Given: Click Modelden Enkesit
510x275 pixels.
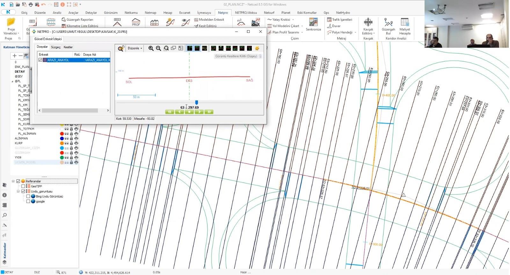Looking at the screenshot, I should pos(209,19).
